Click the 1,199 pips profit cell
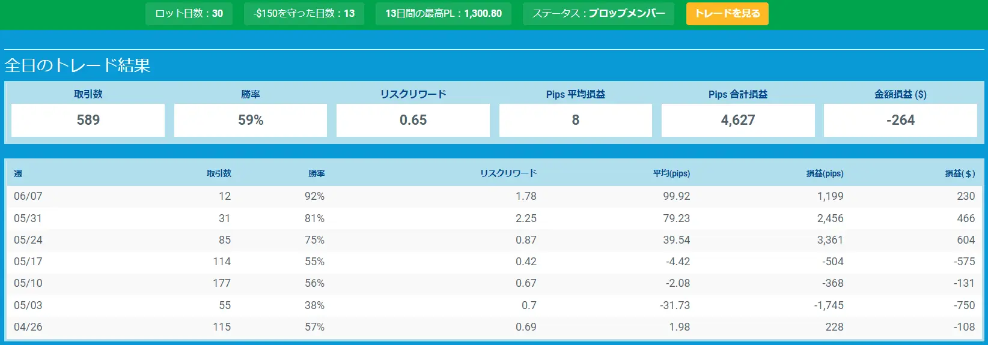988x345 pixels. [x=831, y=196]
